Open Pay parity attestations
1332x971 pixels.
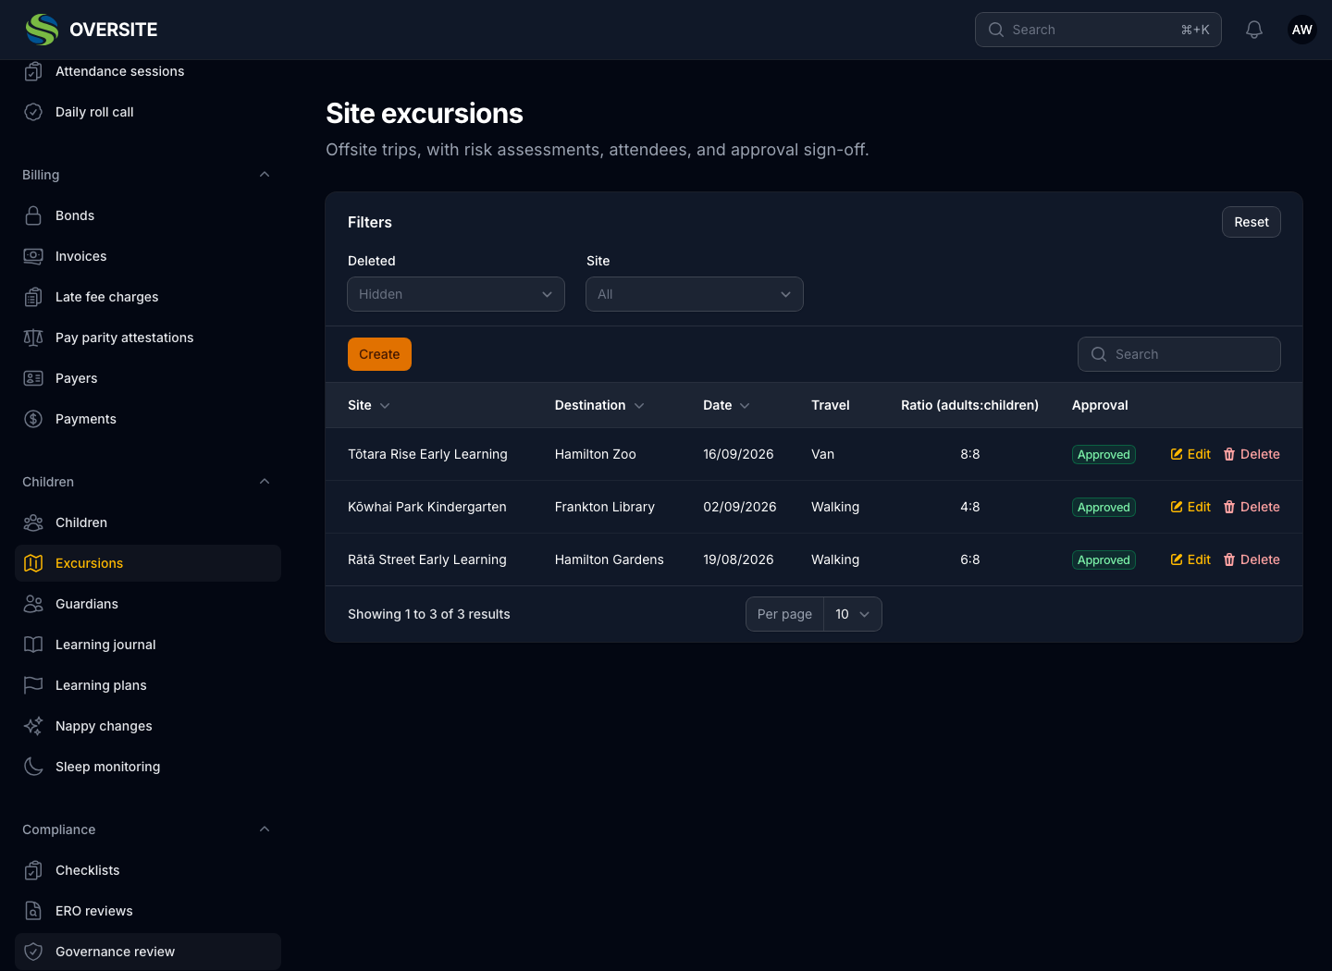[x=148, y=338]
